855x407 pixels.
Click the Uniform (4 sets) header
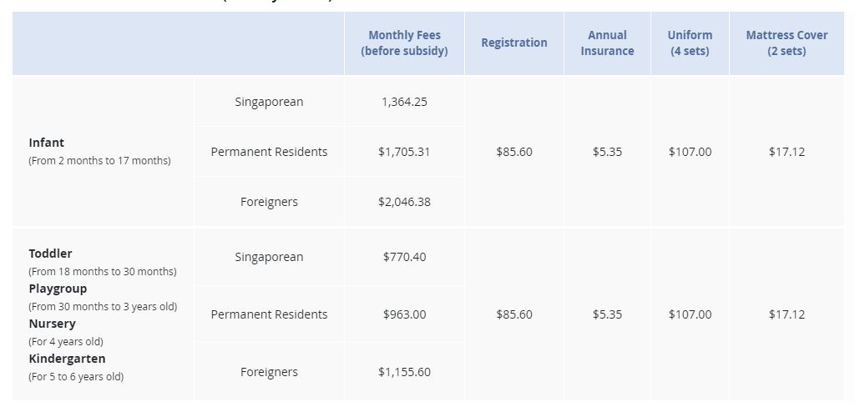pos(690,43)
